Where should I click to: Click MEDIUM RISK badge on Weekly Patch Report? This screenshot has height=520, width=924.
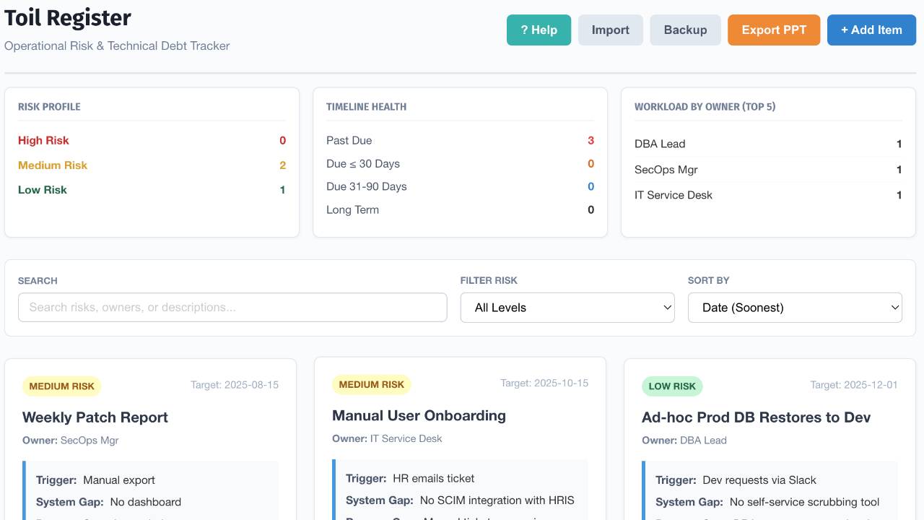coord(62,386)
